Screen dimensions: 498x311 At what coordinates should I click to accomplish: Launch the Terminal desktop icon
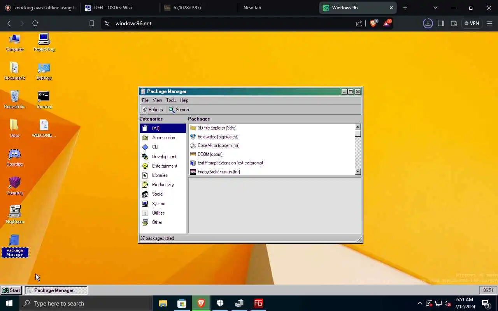[44, 100]
